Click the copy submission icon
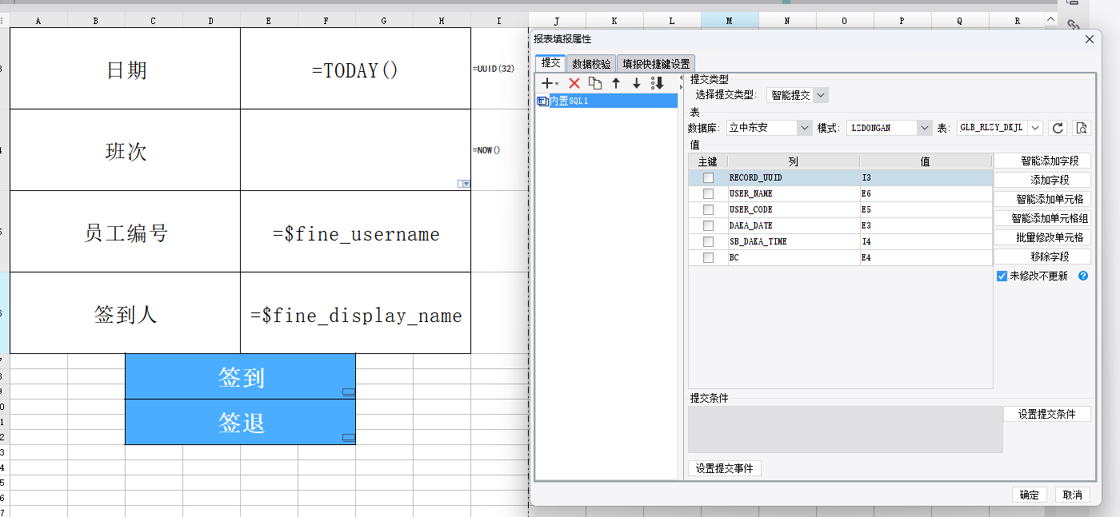 [x=594, y=83]
